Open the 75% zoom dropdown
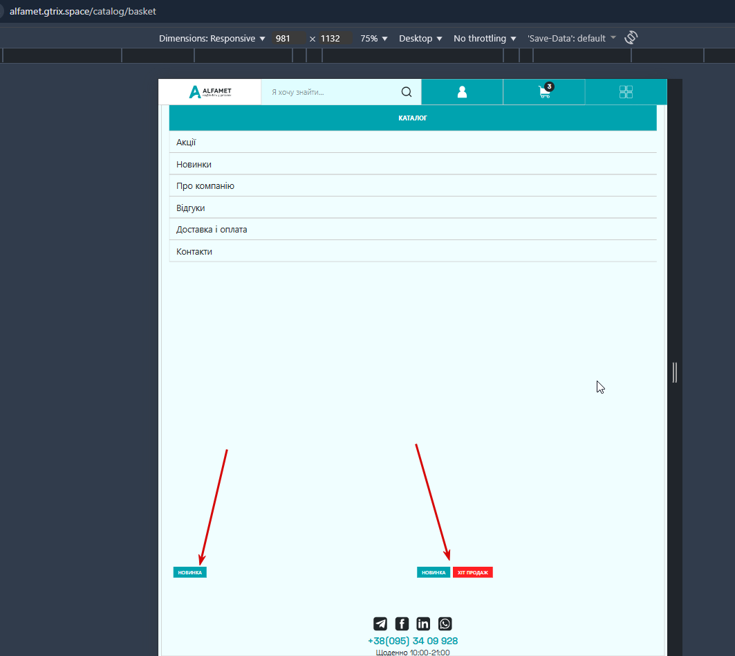Image resolution: width=735 pixels, height=656 pixels. click(x=373, y=39)
